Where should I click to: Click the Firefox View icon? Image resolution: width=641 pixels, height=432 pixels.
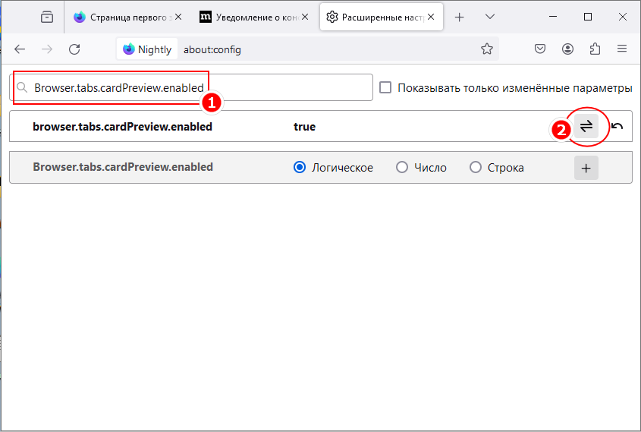pyautogui.click(x=48, y=17)
